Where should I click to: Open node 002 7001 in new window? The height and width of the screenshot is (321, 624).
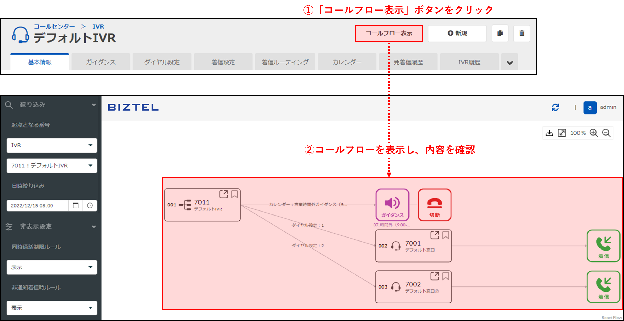435,235
